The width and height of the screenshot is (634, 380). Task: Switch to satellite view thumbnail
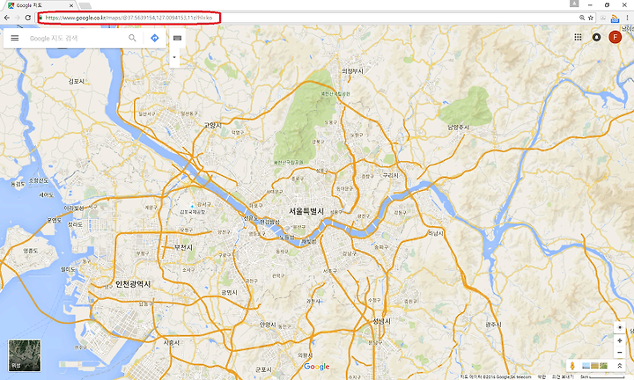[25, 355]
